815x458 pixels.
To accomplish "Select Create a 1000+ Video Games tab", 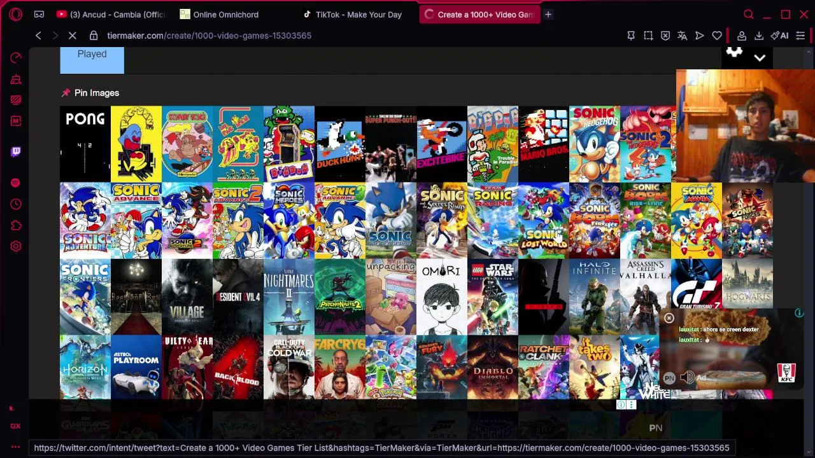I will point(479,14).
